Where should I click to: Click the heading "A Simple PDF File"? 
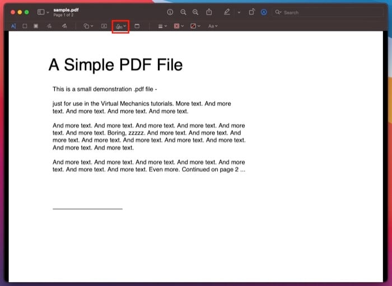point(115,65)
